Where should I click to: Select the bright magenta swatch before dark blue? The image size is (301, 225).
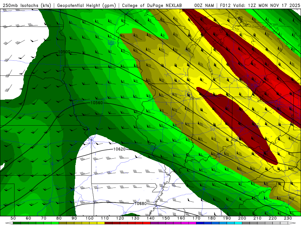193,223
